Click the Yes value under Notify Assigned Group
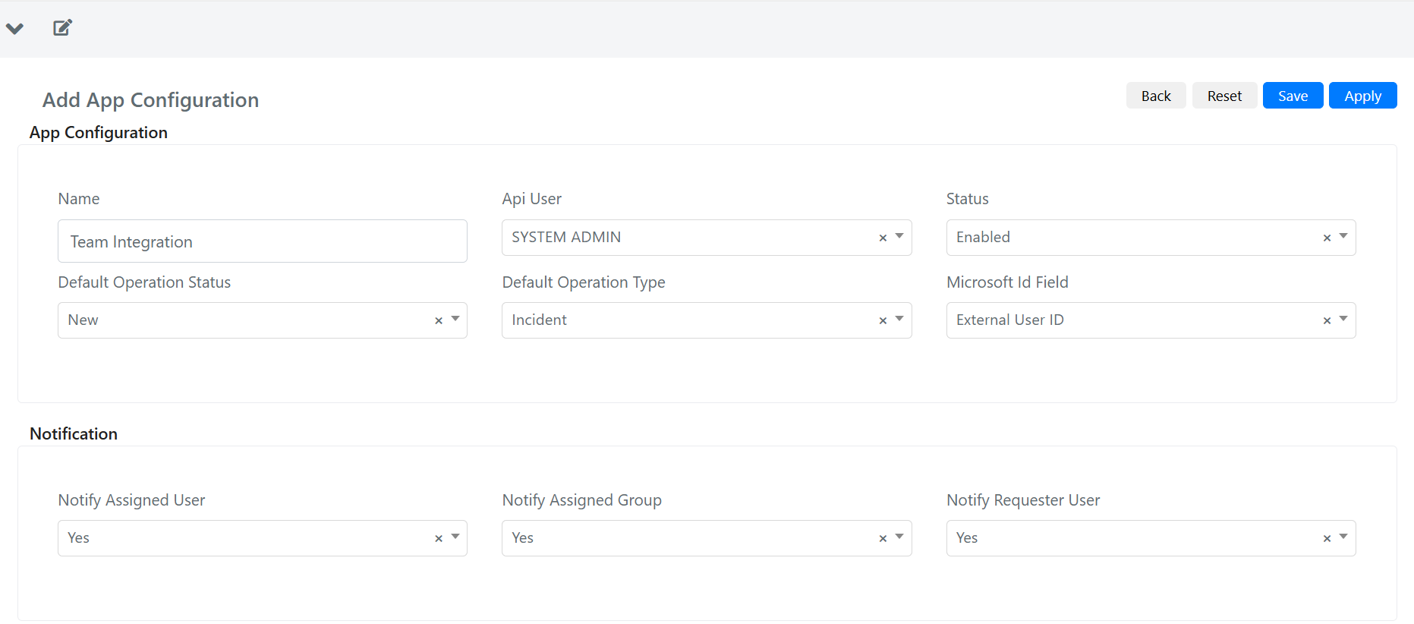Screen dimensions: 1414x624 pos(522,537)
